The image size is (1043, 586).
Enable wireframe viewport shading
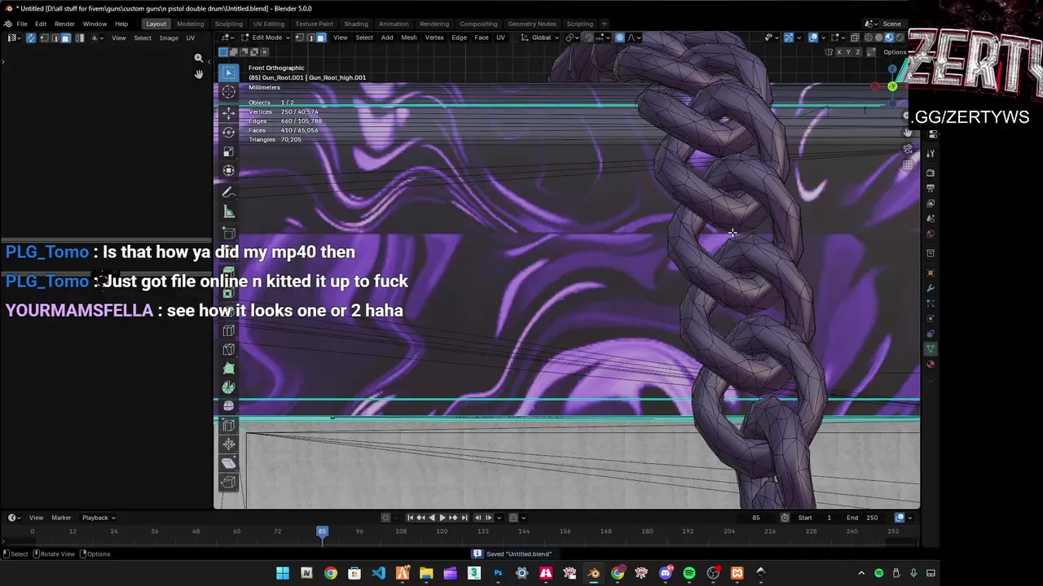(x=868, y=37)
